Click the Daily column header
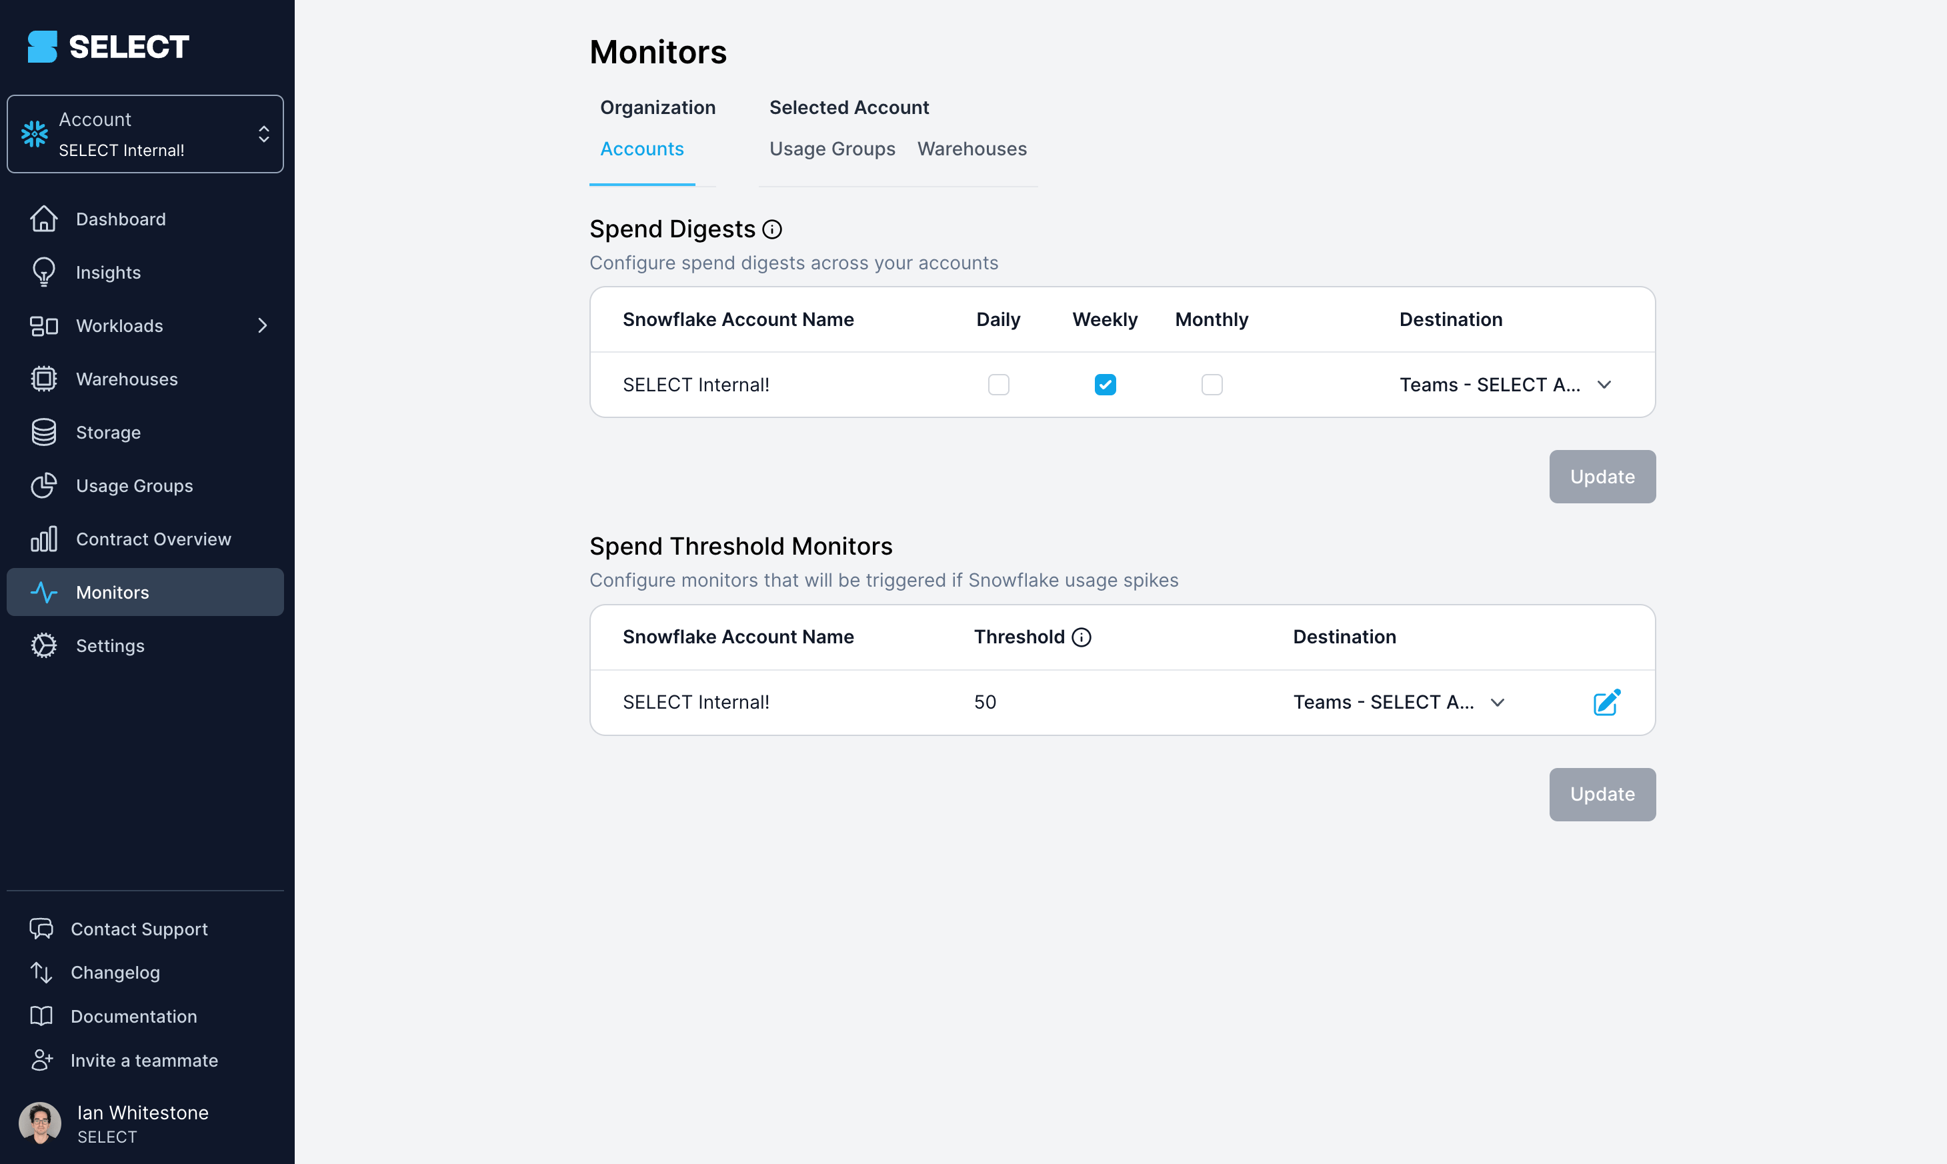1947x1164 pixels. point(998,319)
